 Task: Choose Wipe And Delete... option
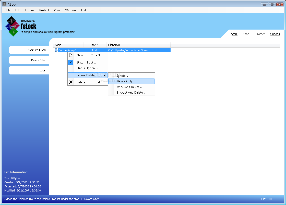tap(131, 87)
